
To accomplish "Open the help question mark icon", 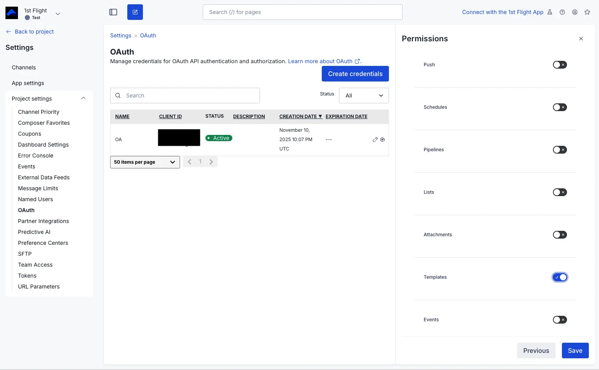I will 562,12.
